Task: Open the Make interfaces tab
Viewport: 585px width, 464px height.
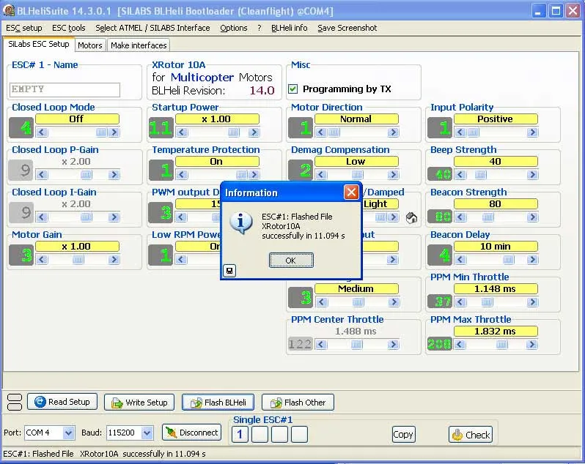Action: (139, 45)
